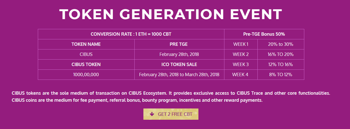Click the CIBUS tokens description paragraph
Viewport: 350px width, 129px height.
[171, 96]
